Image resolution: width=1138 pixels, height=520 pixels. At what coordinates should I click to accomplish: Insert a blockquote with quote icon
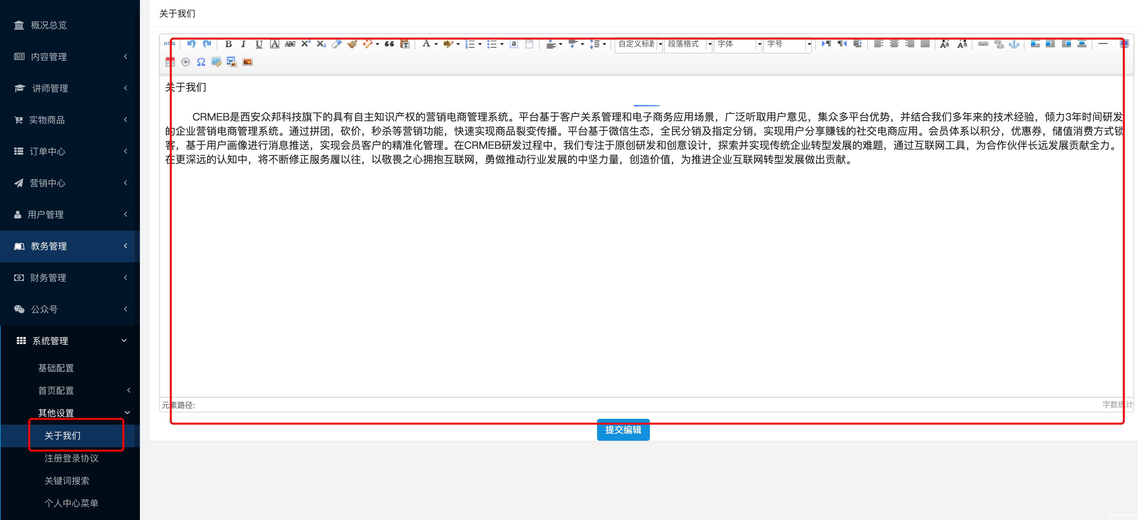[x=389, y=44]
